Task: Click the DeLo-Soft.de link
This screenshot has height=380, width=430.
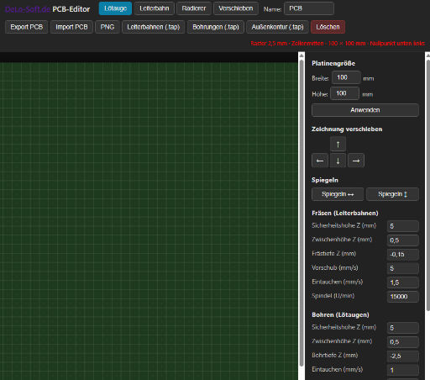Action: coord(28,9)
